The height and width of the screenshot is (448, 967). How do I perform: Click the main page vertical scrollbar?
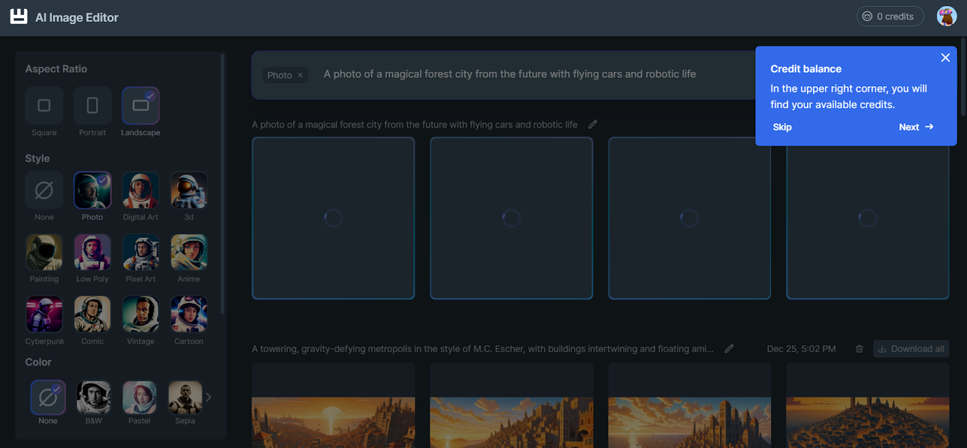click(x=962, y=76)
